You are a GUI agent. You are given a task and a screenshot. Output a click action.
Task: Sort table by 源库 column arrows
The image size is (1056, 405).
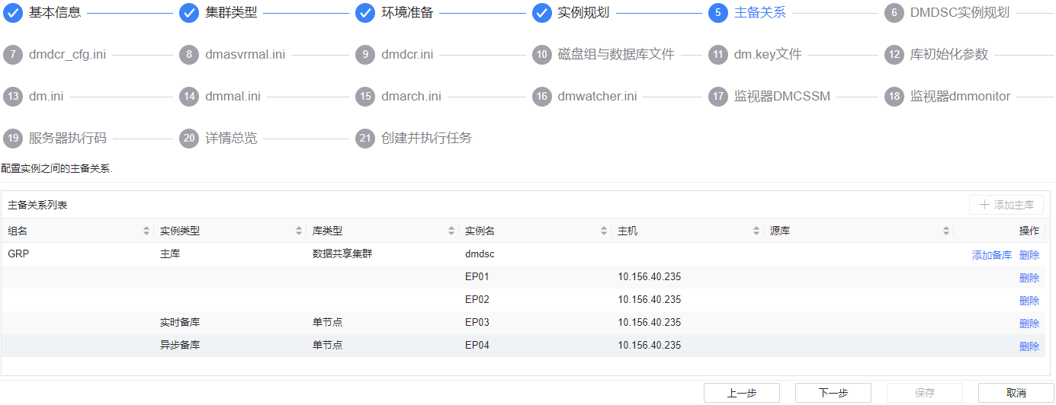coord(946,231)
